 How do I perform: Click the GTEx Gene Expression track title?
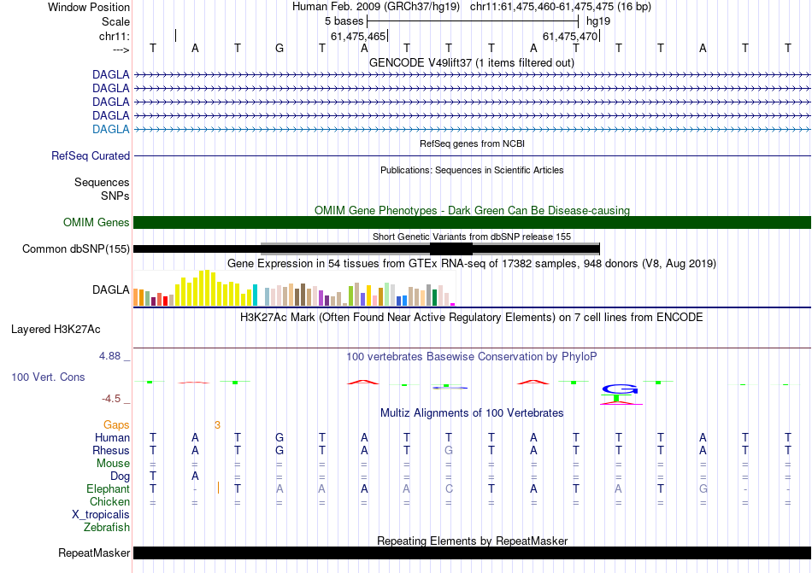pos(472,263)
